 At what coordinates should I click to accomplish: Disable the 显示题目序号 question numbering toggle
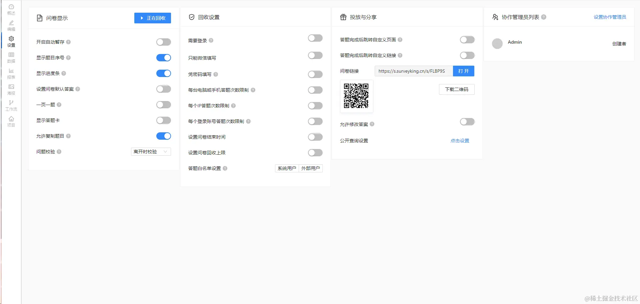[163, 57]
